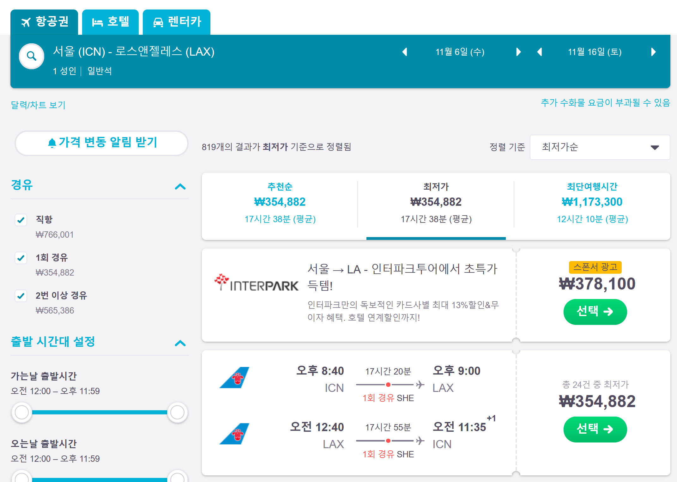The width and height of the screenshot is (677, 482).
Task: Advance departure date with next arrow
Action: click(x=518, y=52)
